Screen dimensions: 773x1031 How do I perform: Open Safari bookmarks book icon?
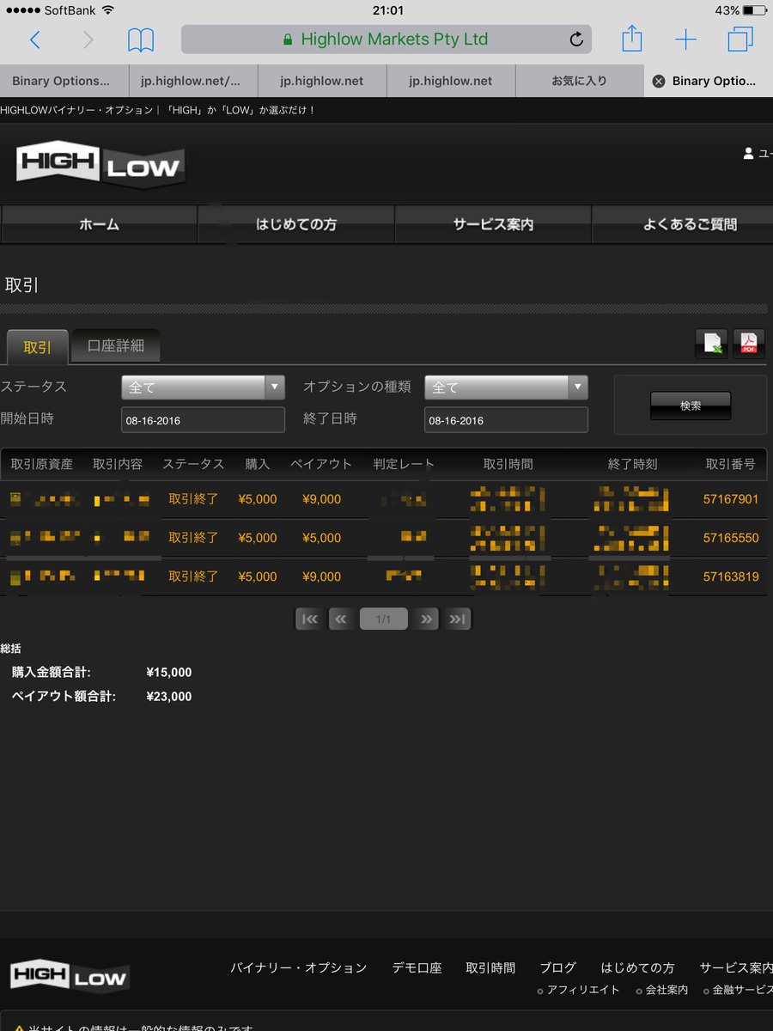point(141,40)
